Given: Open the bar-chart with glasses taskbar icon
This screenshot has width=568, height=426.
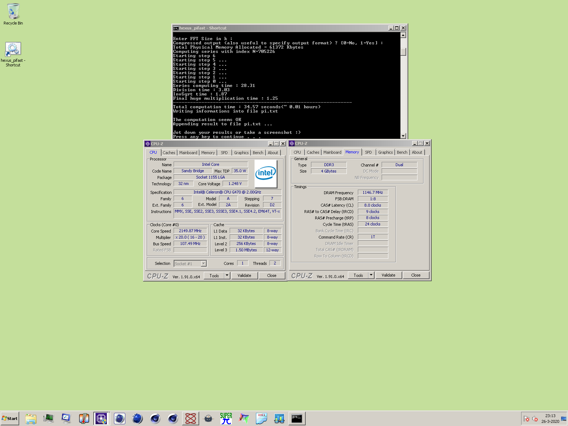Looking at the screenshot, I should 279,419.
